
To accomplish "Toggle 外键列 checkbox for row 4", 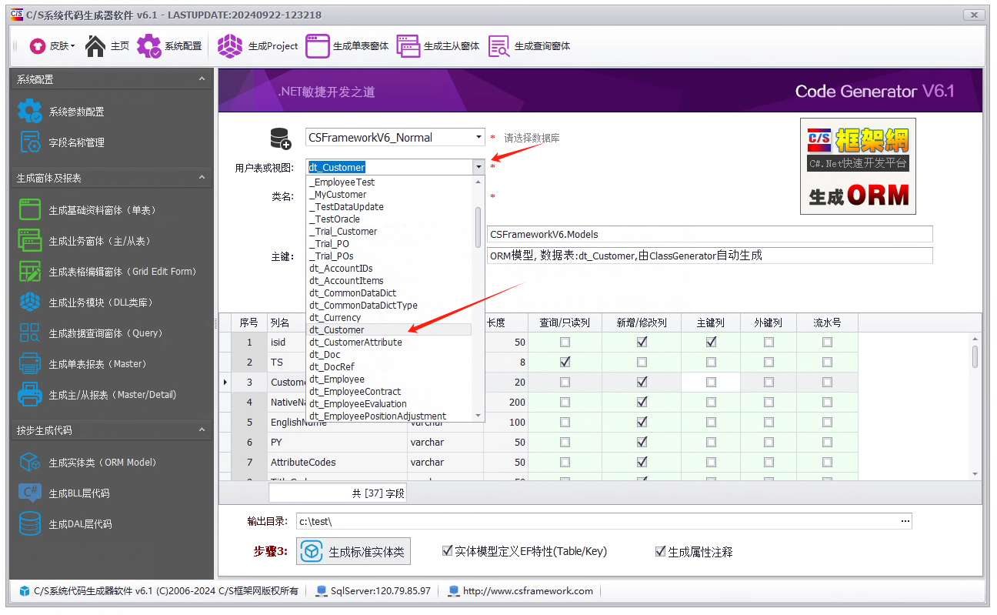I will coord(769,402).
